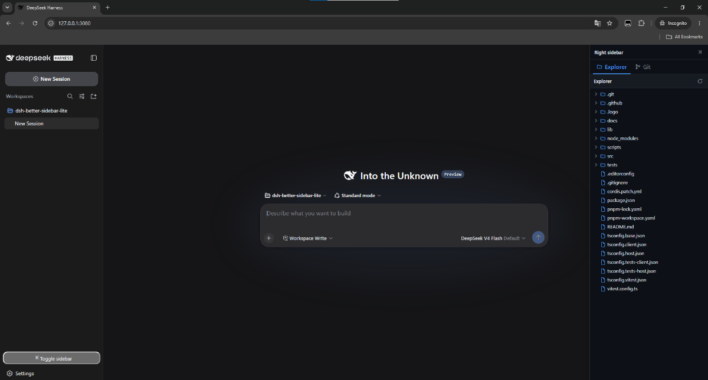Click site info icon in address bar
Image resolution: width=708 pixels, height=380 pixels.
pyautogui.click(x=51, y=23)
